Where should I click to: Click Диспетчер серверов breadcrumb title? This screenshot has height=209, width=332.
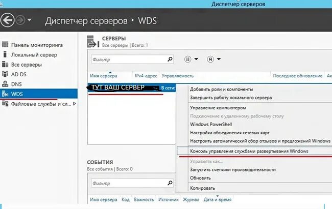(x=86, y=21)
